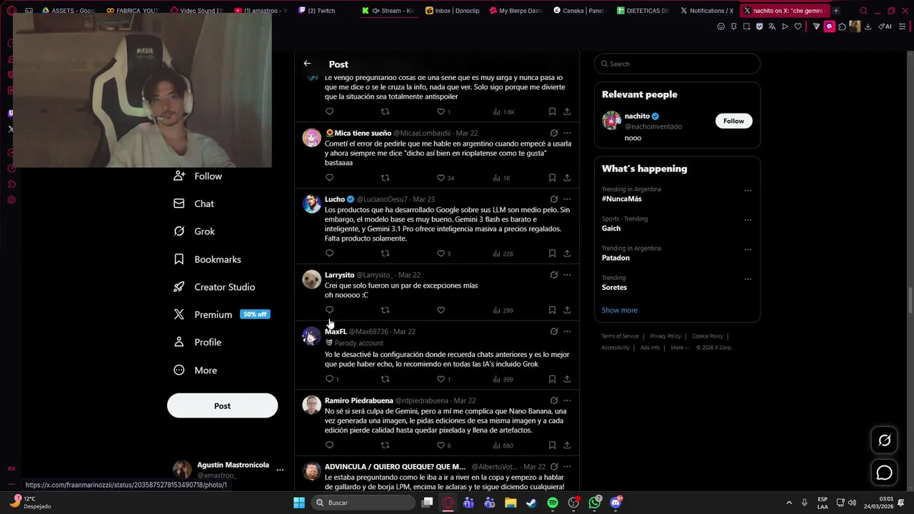This screenshot has width=914, height=514.
Task: Open more options for Gaich trend
Action: 748,220
